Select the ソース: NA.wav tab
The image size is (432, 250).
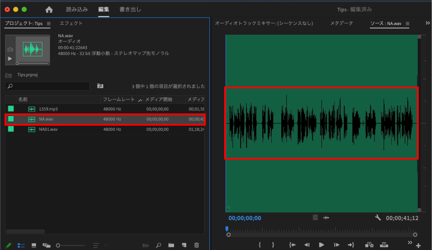pyautogui.click(x=386, y=23)
